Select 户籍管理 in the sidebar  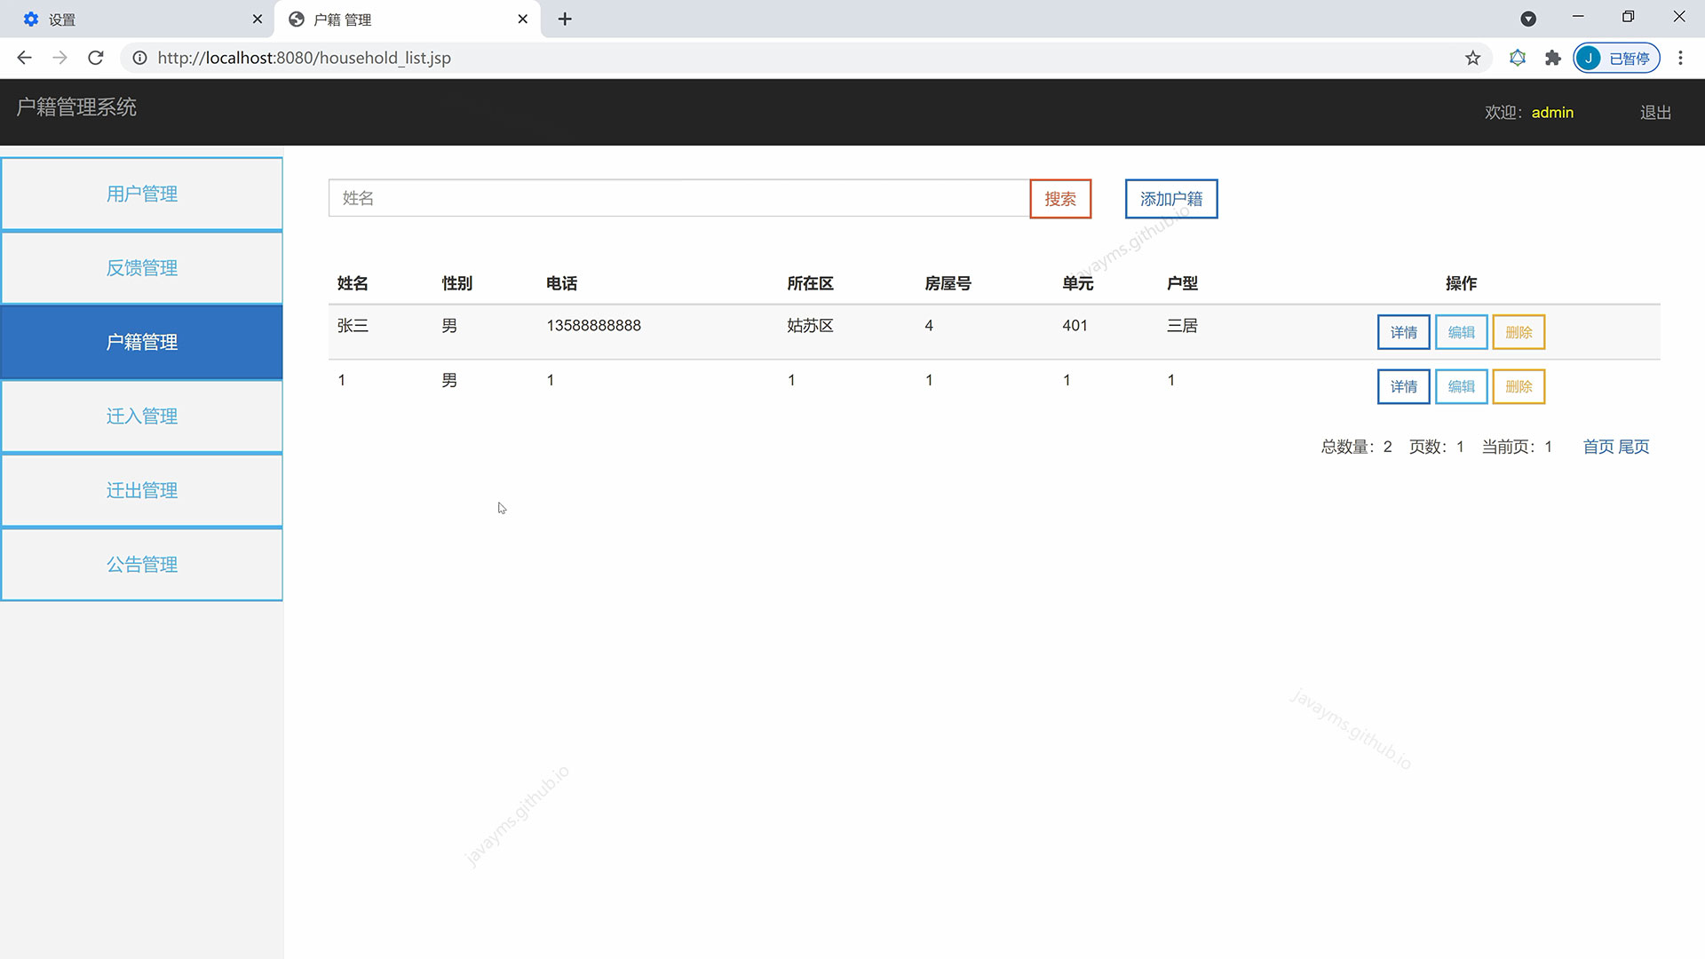[x=142, y=342]
